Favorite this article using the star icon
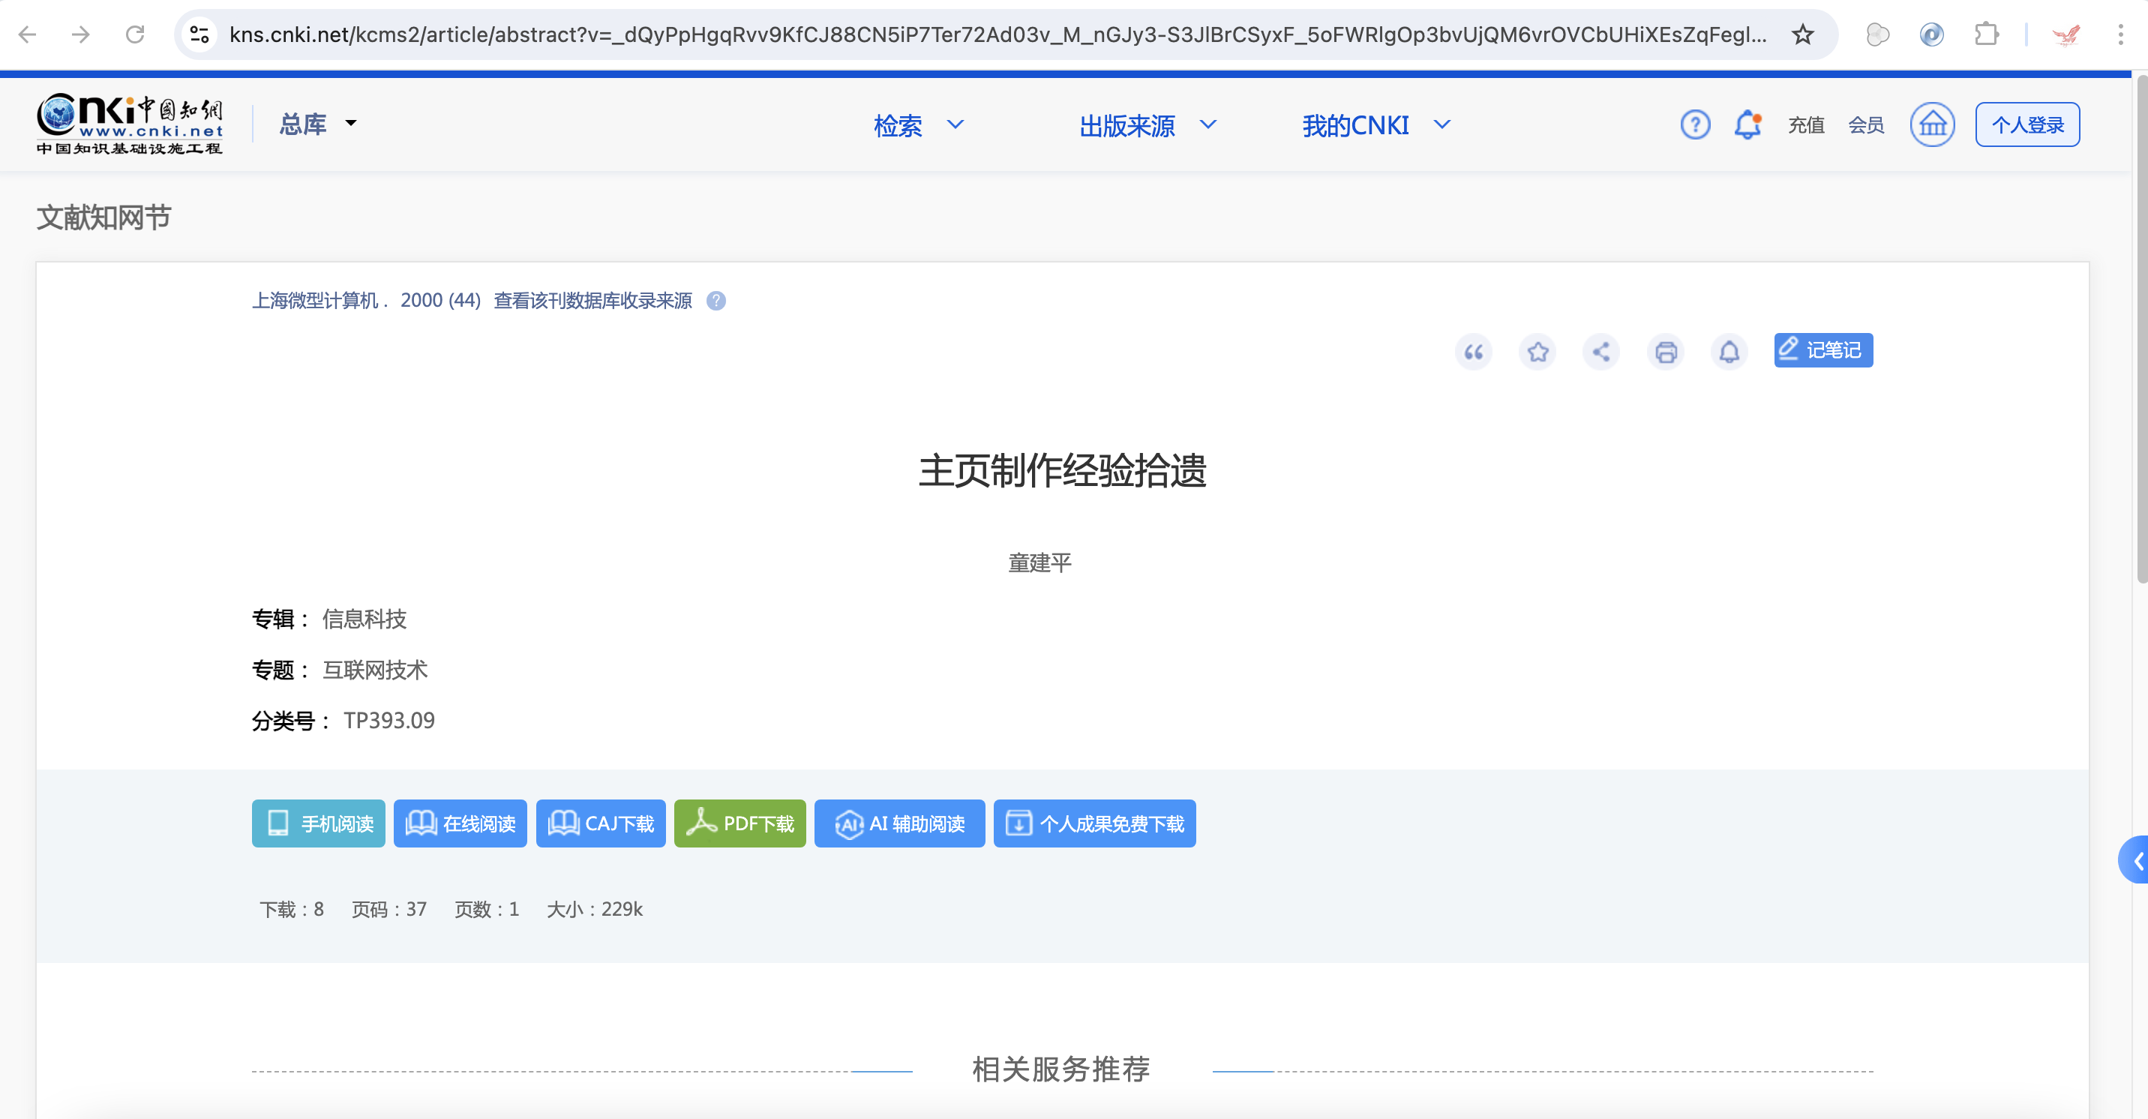This screenshot has width=2148, height=1119. pos(1537,352)
